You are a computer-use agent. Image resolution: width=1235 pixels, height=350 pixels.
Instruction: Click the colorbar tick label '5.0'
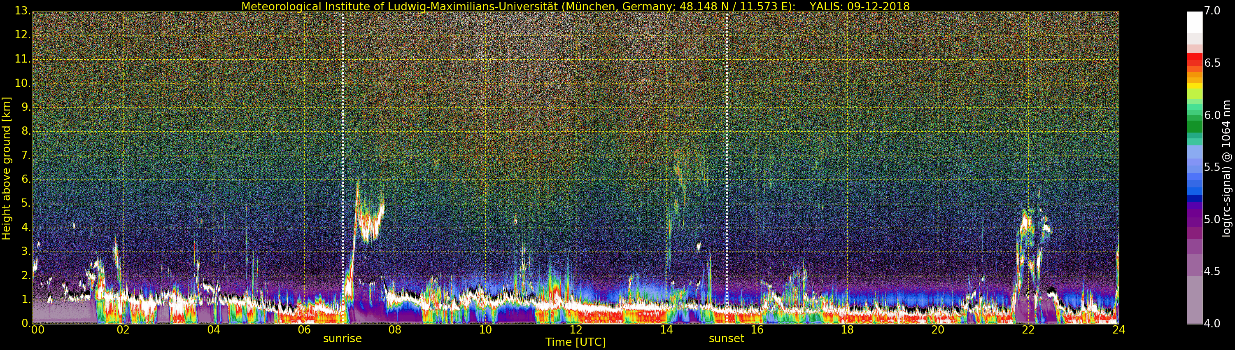(1212, 219)
